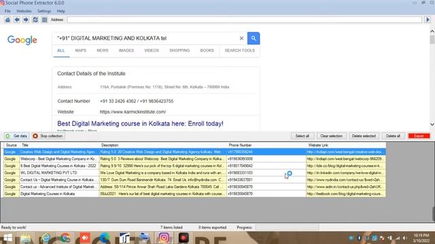Select Digital Marketing Courses in Kolkata row
435x244 pixels.
195,194
